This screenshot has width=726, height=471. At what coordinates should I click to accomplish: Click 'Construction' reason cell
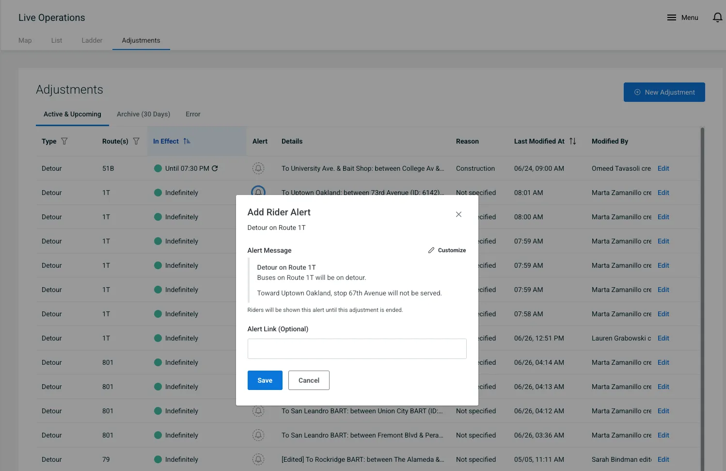[x=475, y=168]
